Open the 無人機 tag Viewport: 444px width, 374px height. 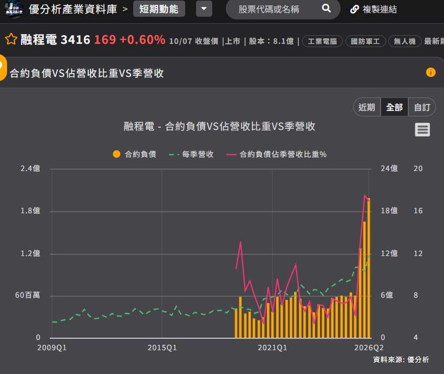pyautogui.click(x=404, y=41)
